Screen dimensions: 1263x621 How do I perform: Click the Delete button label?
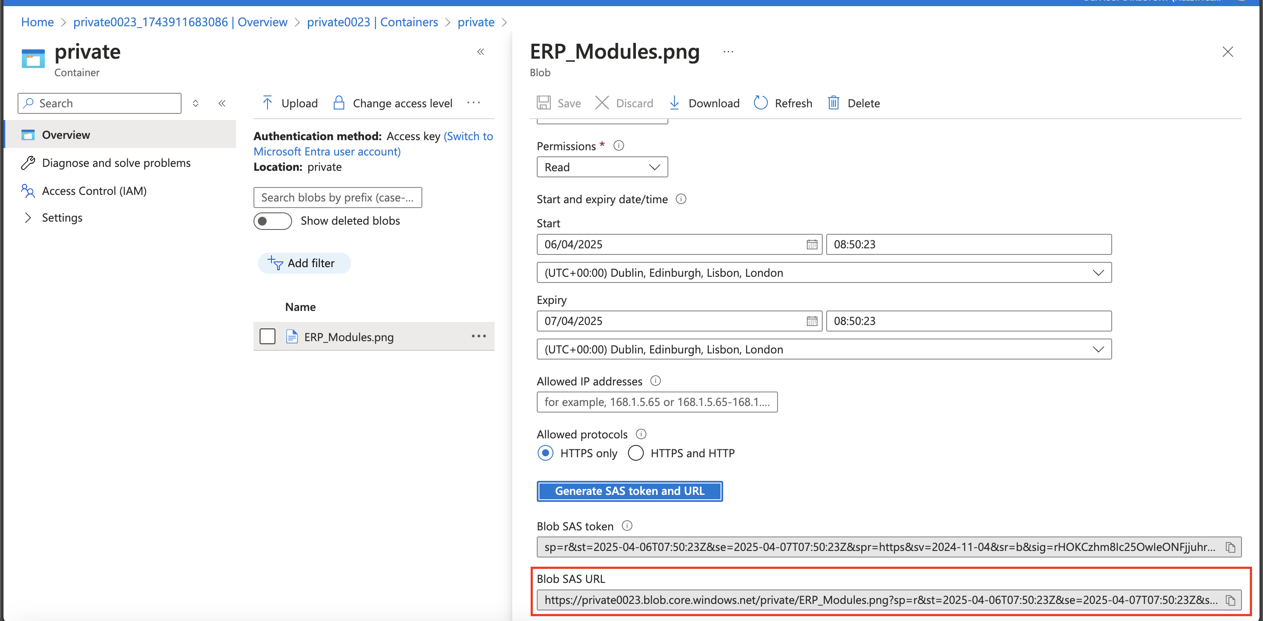[863, 103]
